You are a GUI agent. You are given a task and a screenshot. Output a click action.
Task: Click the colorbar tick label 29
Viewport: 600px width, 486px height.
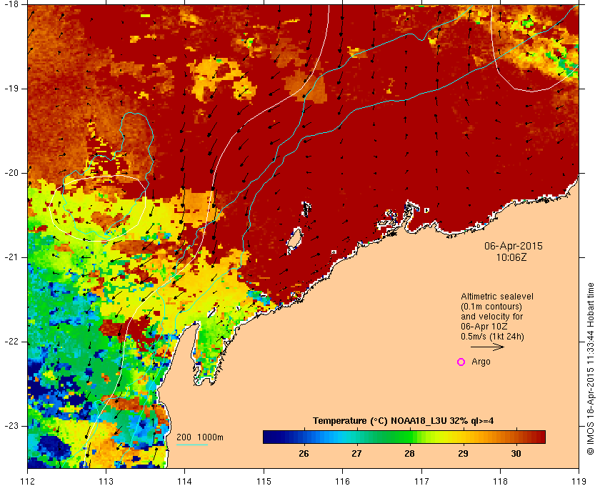pyautogui.click(x=463, y=453)
